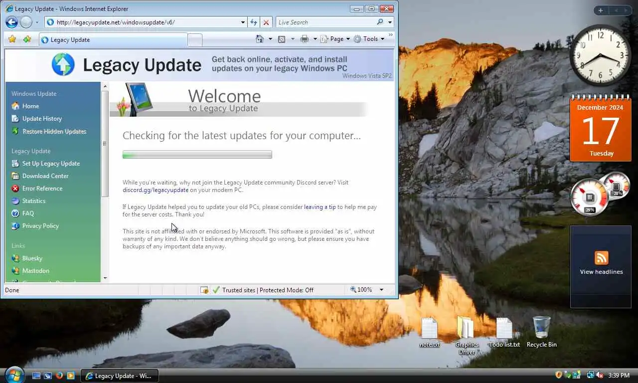638x383 pixels.
Task: Click the discord.gg/legacyupdate link
Action: click(156, 190)
